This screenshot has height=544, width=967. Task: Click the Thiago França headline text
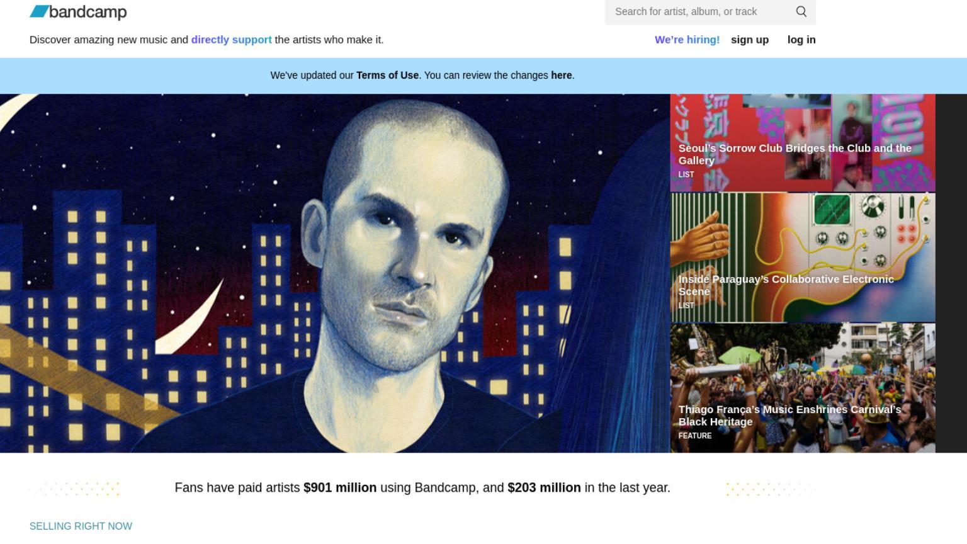coord(789,416)
